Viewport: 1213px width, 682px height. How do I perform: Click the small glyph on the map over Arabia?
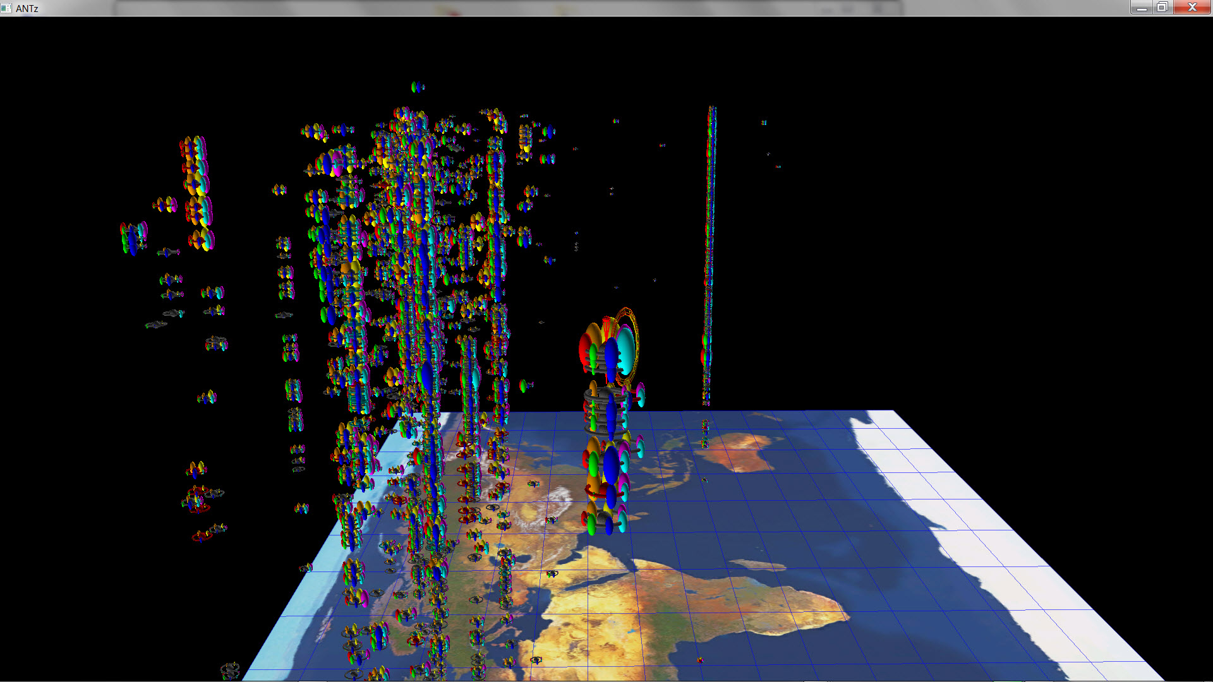[x=552, y=573]
